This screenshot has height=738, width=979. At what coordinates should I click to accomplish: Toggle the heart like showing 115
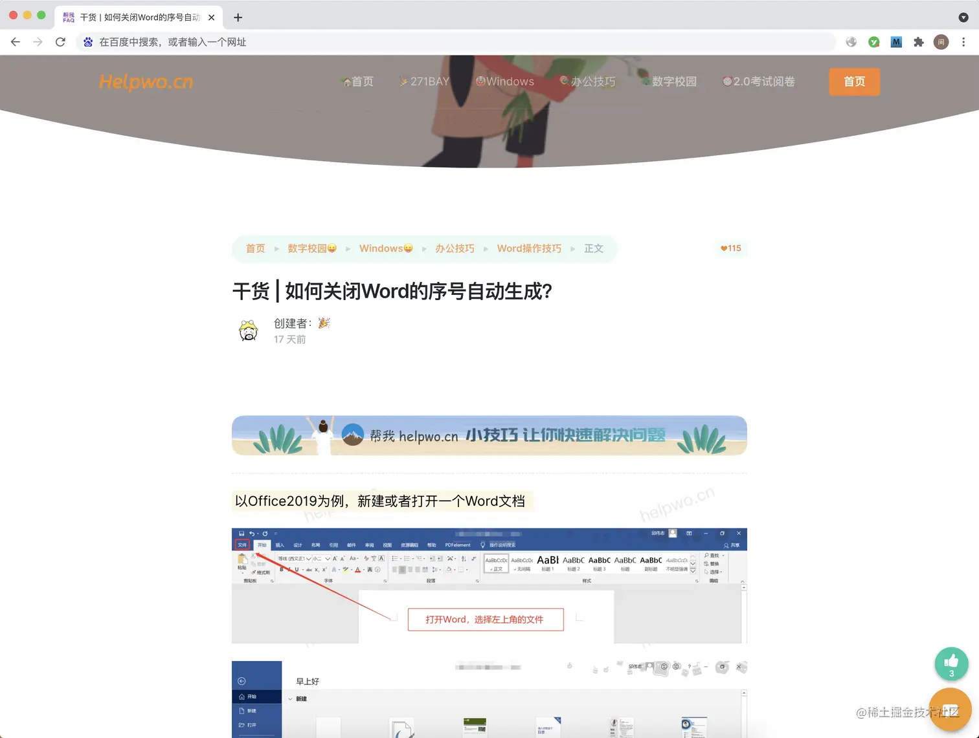pos(730,248)
